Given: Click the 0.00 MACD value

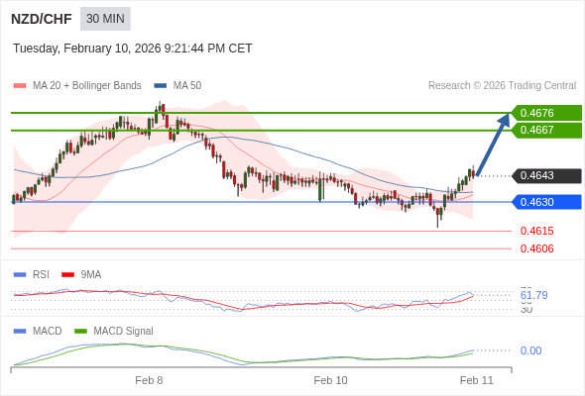Looking at the screenshot, I should [530, 350].
